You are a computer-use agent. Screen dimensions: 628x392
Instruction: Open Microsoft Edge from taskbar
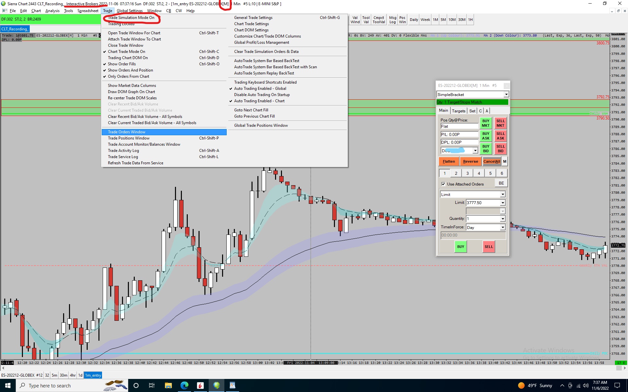[x=184, y=385]
